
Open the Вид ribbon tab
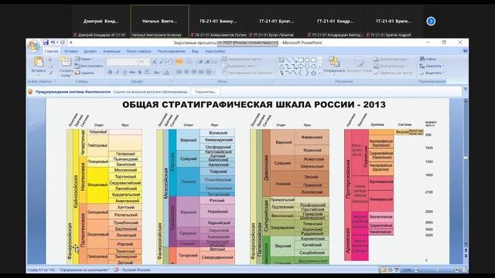click(195, 51)
